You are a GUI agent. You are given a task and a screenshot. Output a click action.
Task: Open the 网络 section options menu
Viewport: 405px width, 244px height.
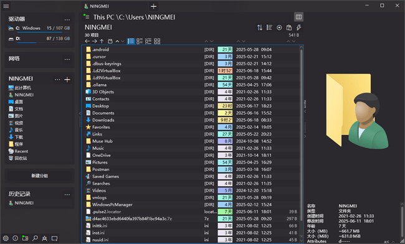(67, 59)
